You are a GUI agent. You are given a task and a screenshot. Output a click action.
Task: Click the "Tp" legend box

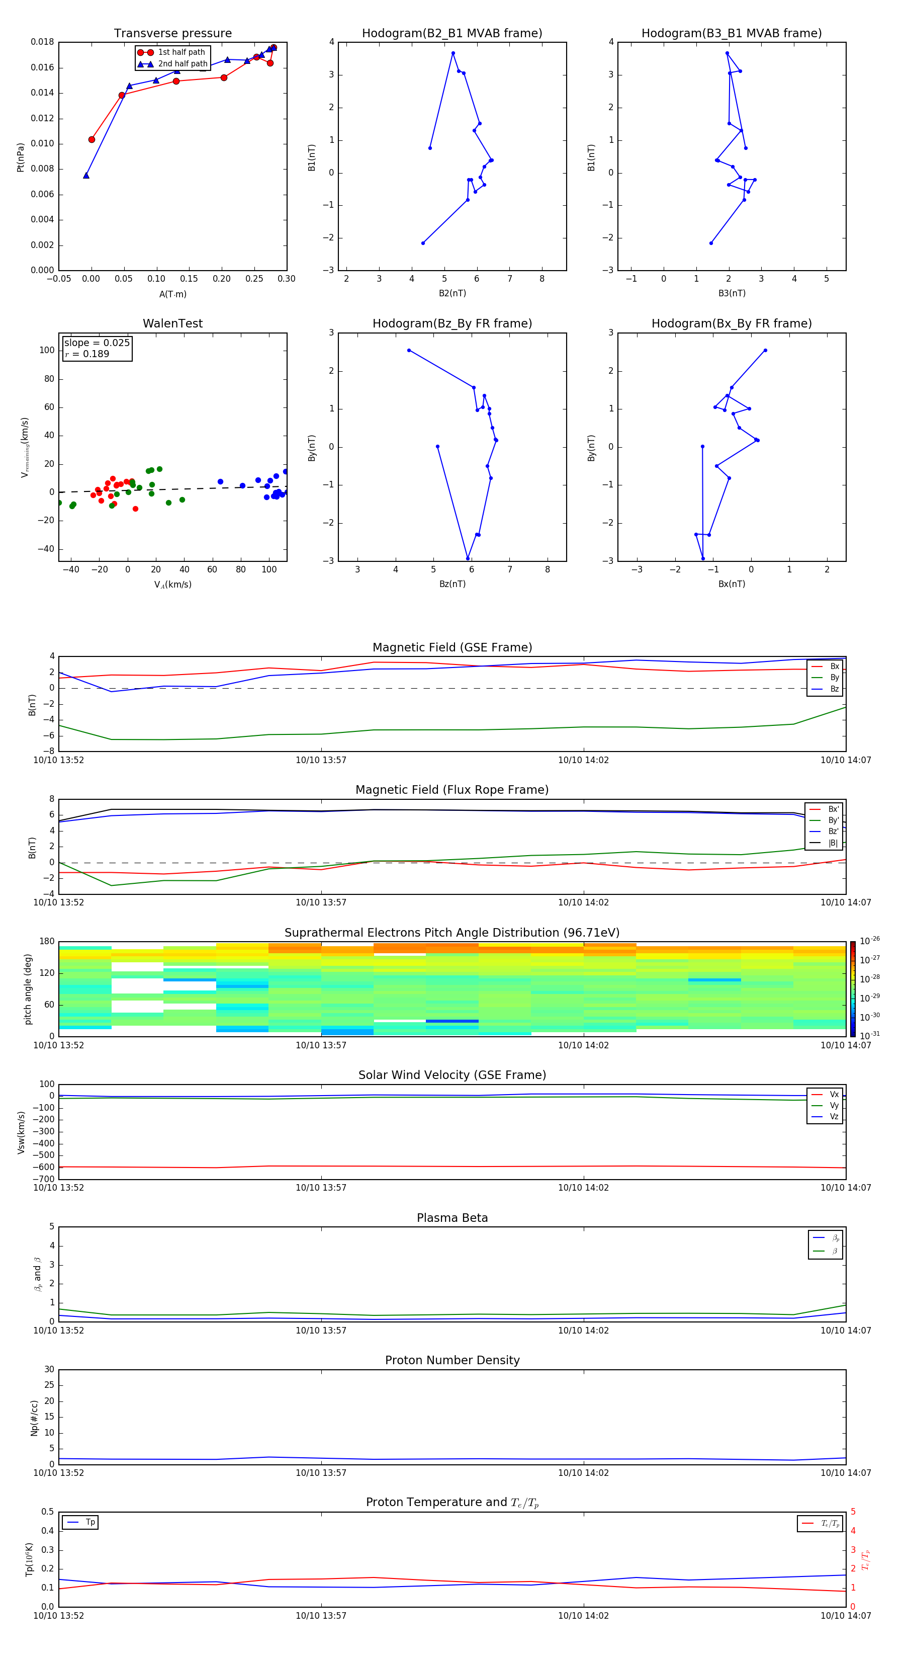click(x=80, y=1522)
